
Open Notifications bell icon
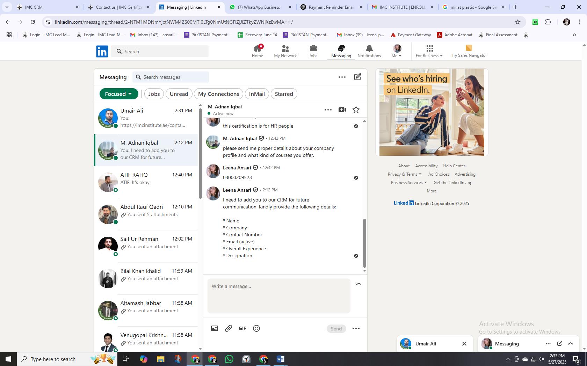click(x=369, y=51)
